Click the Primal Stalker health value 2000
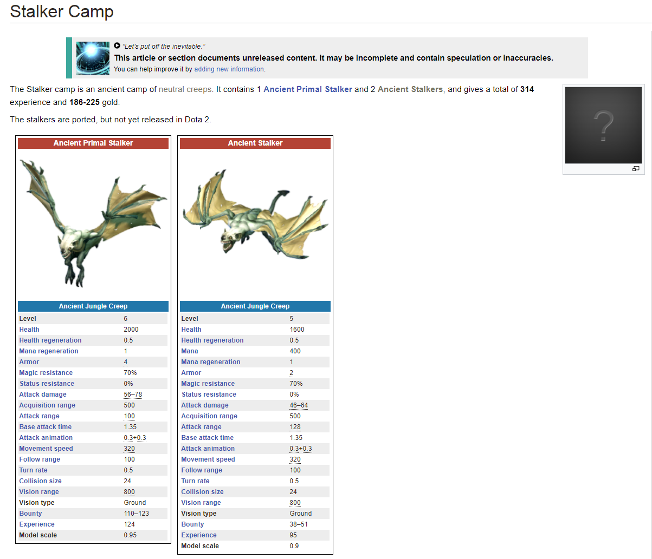The height and width of the screenshot is (559, 652). tap(131, 330)
